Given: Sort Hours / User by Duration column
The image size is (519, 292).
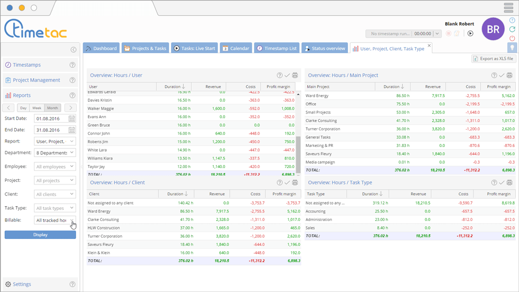Looking at the screenshot, I should (174, 87).
